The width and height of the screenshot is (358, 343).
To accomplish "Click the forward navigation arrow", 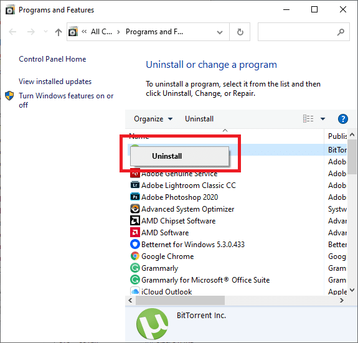I will tap(31, 32).
